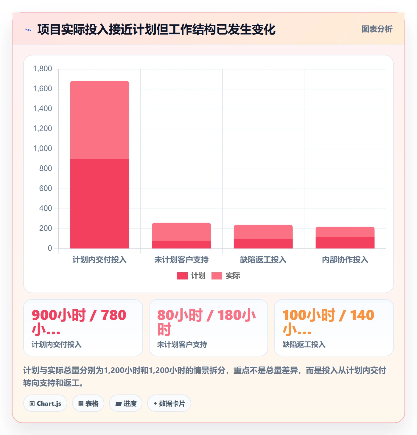Click the 内部协作投入 x-axis label
Image resolution: width=417 pixels, height=435 pixels.
coord(345,260)
